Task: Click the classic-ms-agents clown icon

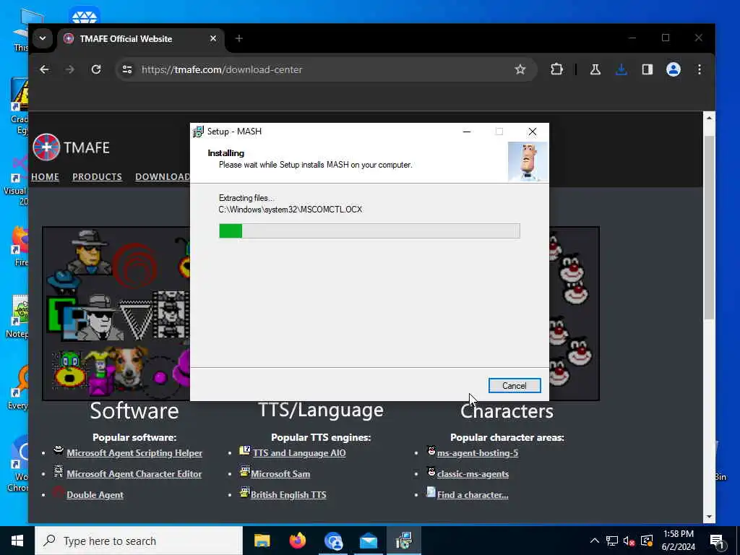Action: (431, 471)
